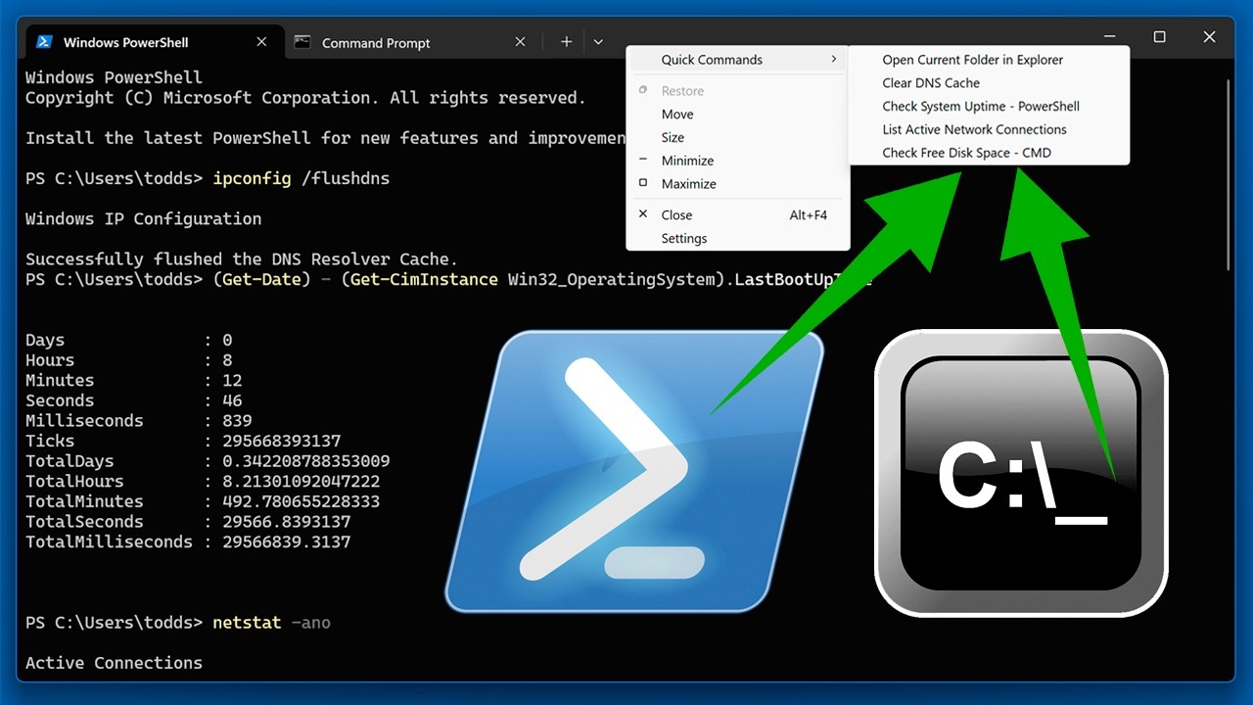Choose Minimize from the window menu

coord(737,161)
